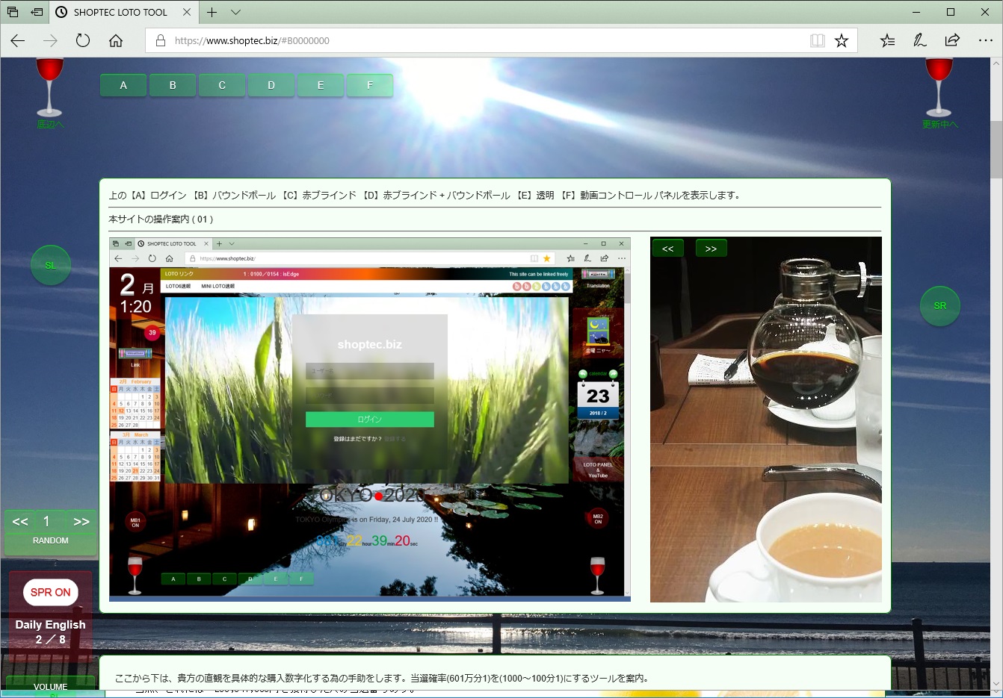This screenshot has height=698, width=1003.
Task: Open the browser Settings and more menu
Action: [x=986, y=40]
